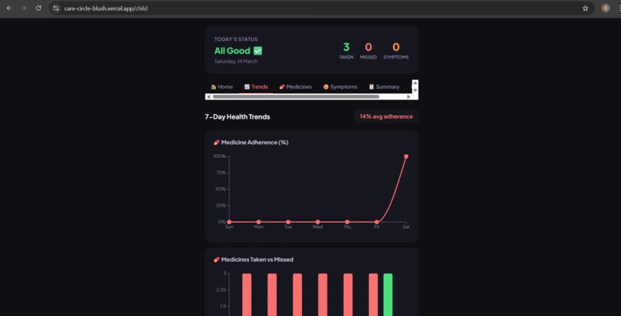Click the Thursday data point on adherence chart
Image resolution: width=621 pixels, height=316 pixels.
point(347,222)
